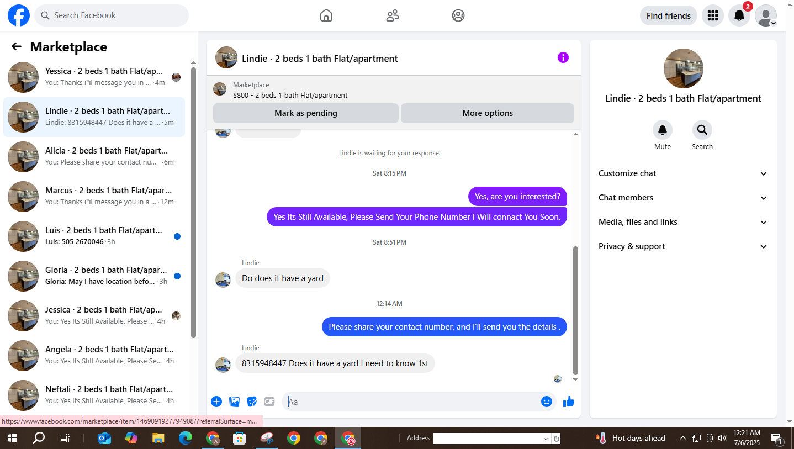The image size is (794, 449).
Task: Click the message input field
Action: [x=411, y=402]
